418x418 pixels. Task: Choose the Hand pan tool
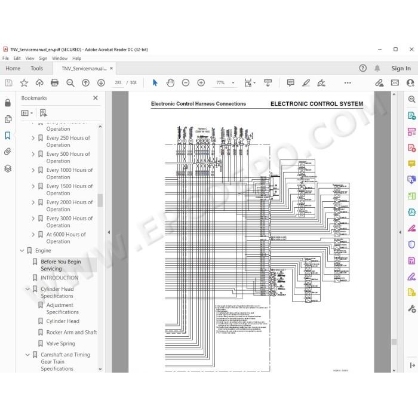pyautogui.click(x=170, y=83)
